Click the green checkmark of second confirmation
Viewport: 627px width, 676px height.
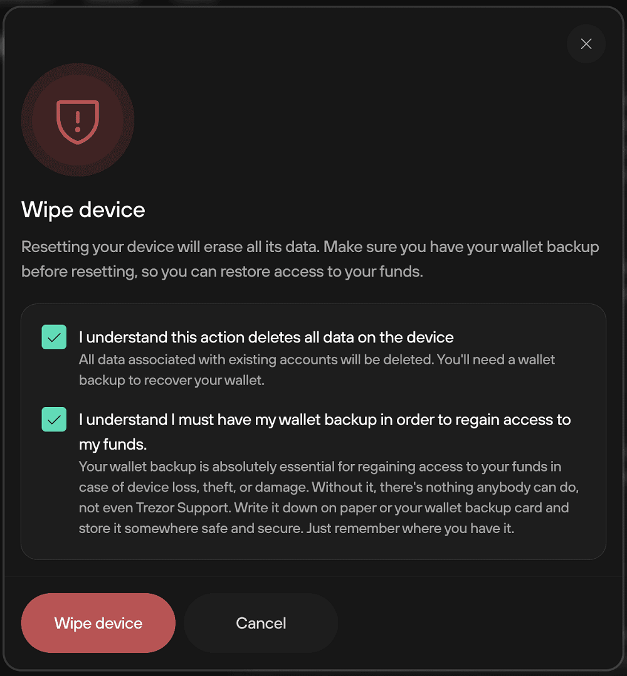pos(54,420)
